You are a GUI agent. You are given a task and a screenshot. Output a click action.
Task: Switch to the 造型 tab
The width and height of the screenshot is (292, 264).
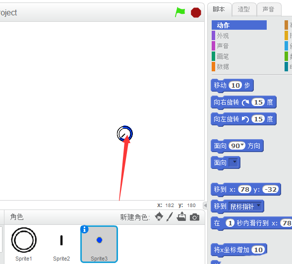[x=243, y=9]
